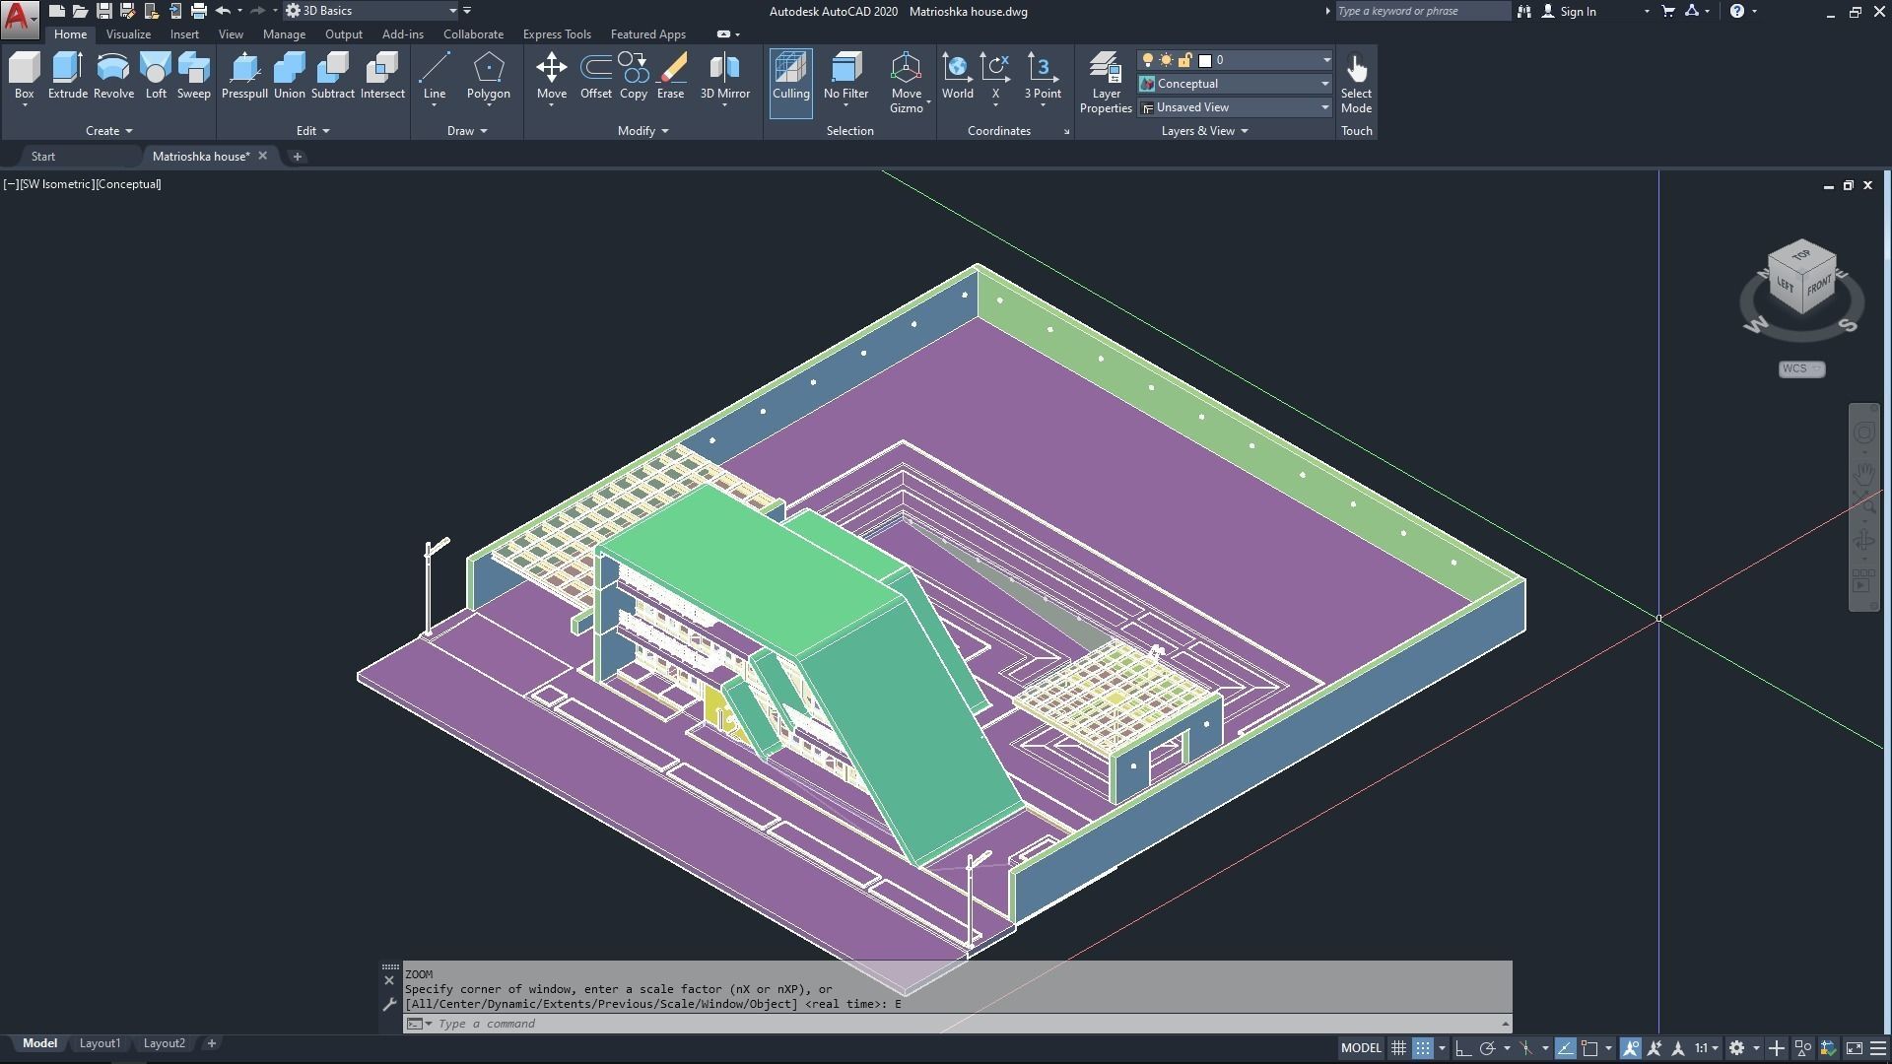This screenshot has height=1064, width=1892.
Task: Toggle snap mode in status bar
Action: pos(1422,1048)
